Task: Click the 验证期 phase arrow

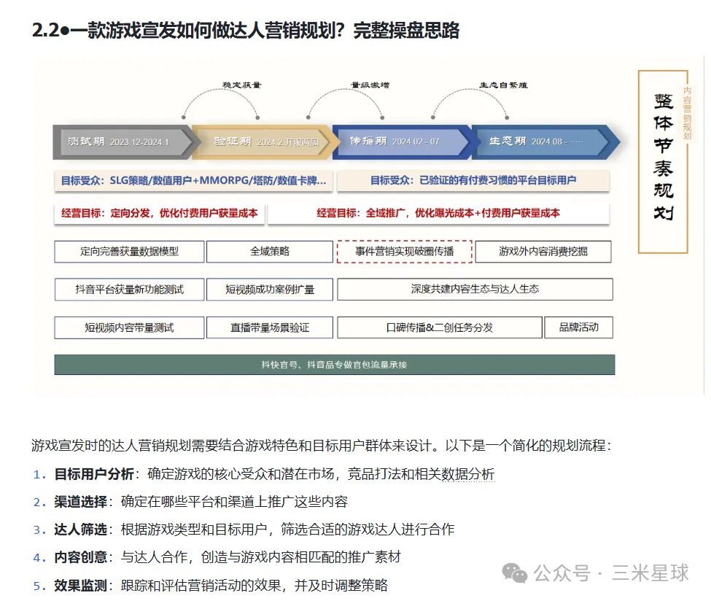Action: [263, 141]
